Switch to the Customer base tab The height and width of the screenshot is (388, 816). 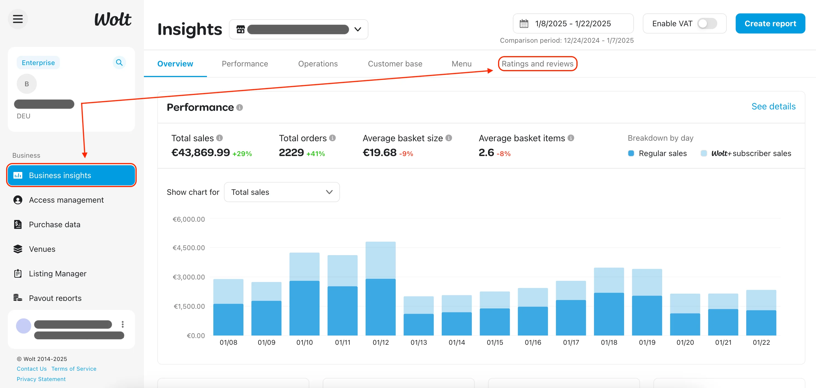pos(395,64)
